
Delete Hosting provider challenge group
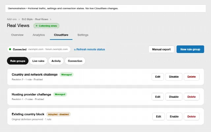[192, 97]
